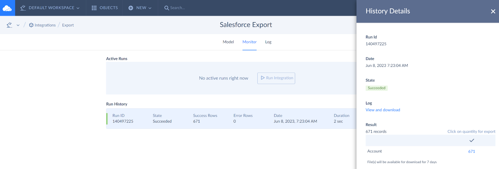Image resolution: width=499 pixels, height=169 pixels.
Task: Click the search magnifier icon
Action: point(167,8)
